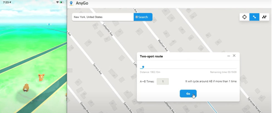
Task: Select the multi-spot route mode icon
Action: (x=264, y=17)
